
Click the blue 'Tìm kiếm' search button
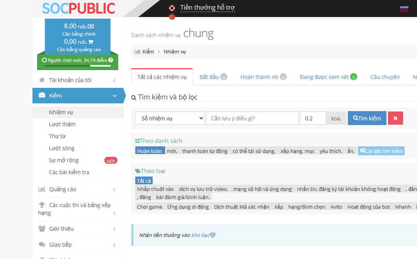367,118
